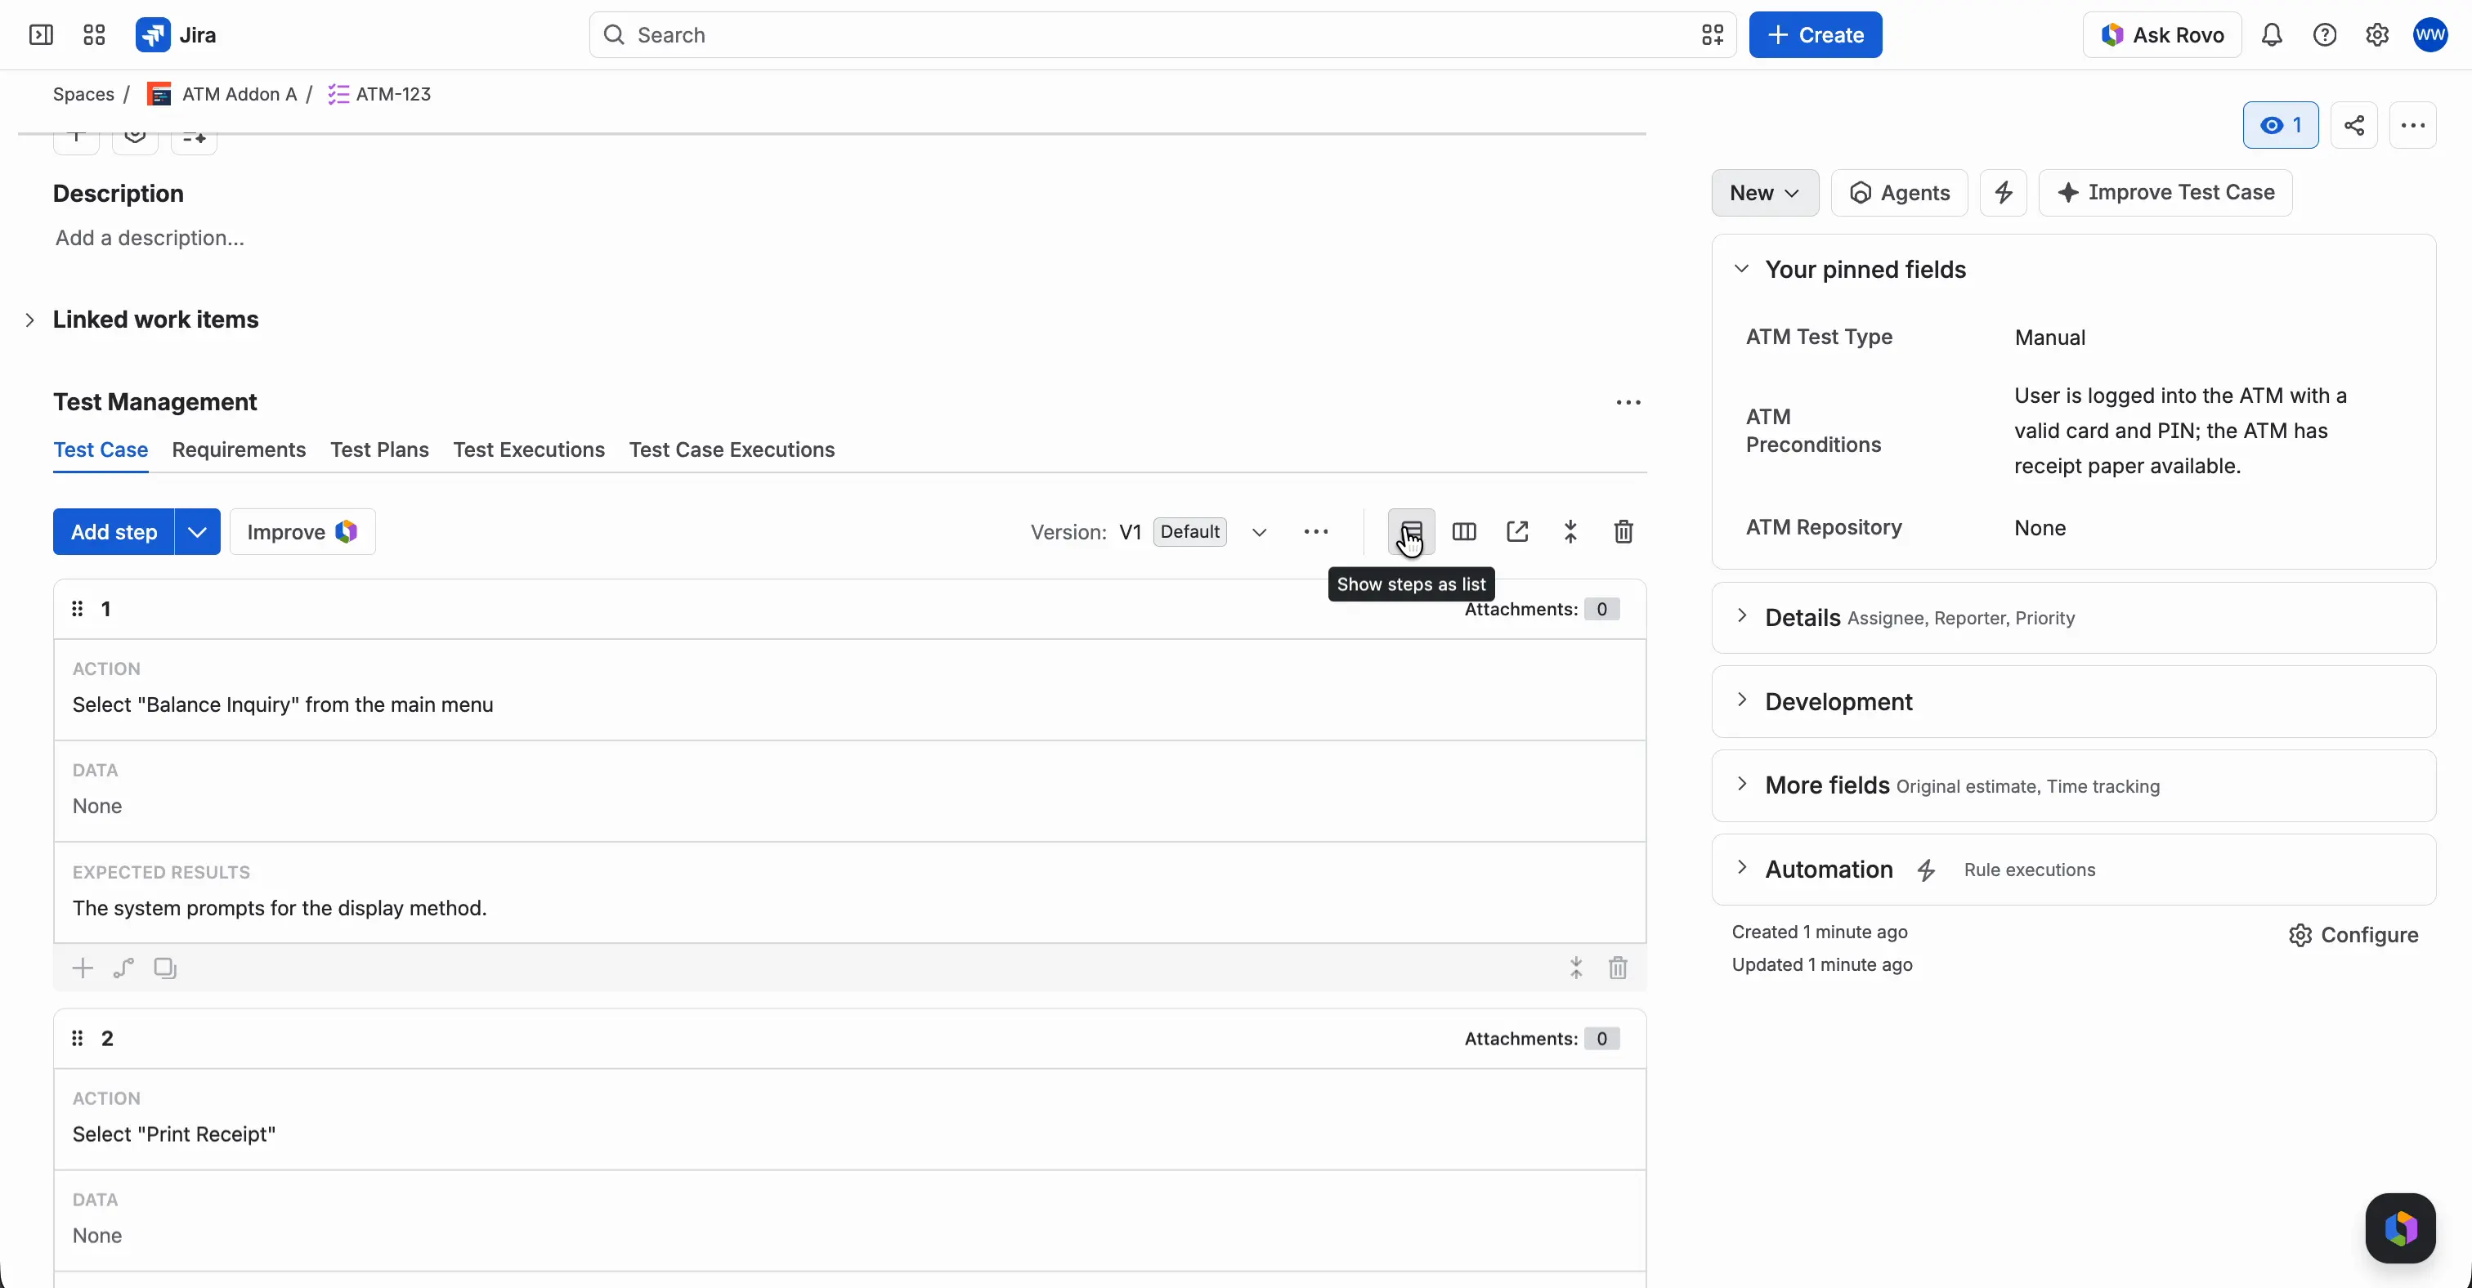
Task: Click the Jira logo
Action: pyautogui.click(x=177, y=35)
